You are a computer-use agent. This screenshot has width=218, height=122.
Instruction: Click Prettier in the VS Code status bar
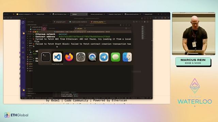pyautogui.click(x=142, y=98)
